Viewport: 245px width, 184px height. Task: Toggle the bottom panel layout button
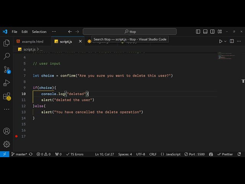pos(205,32)
